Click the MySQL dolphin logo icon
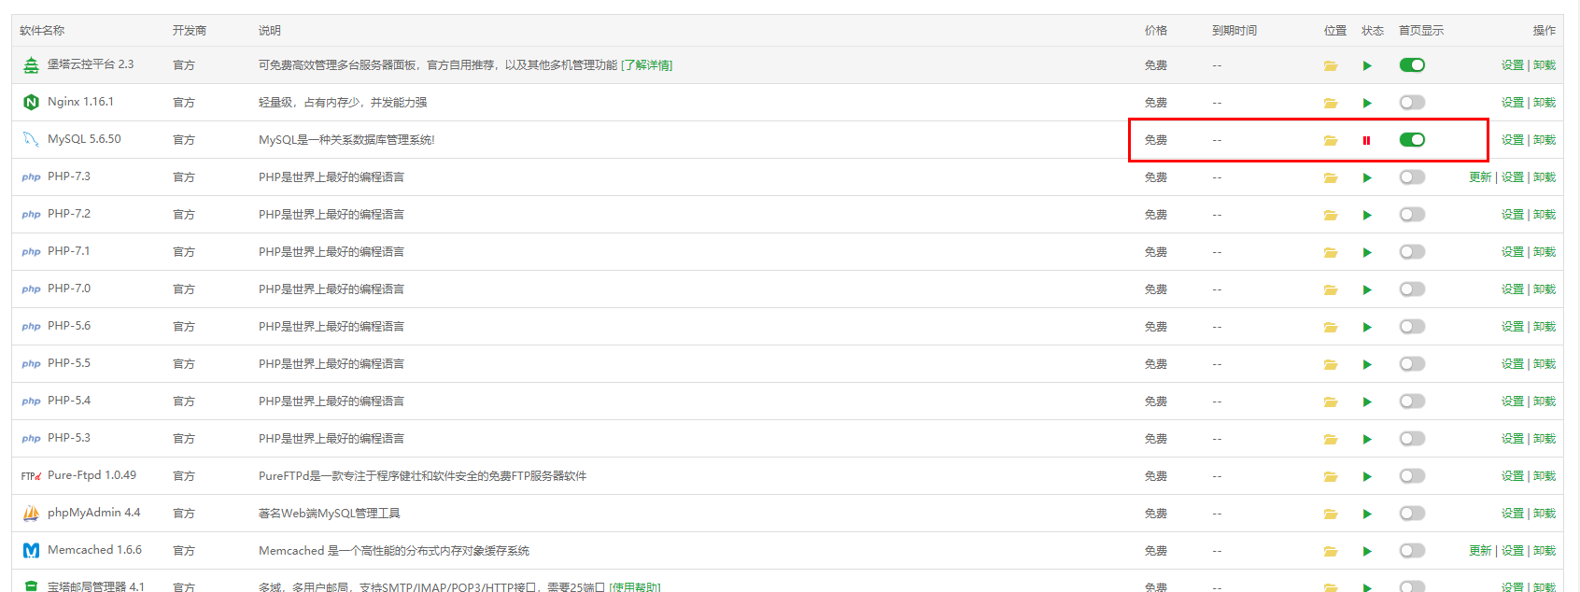The width and height of the screenshot is (1580, 592). [x=31, y=139]
